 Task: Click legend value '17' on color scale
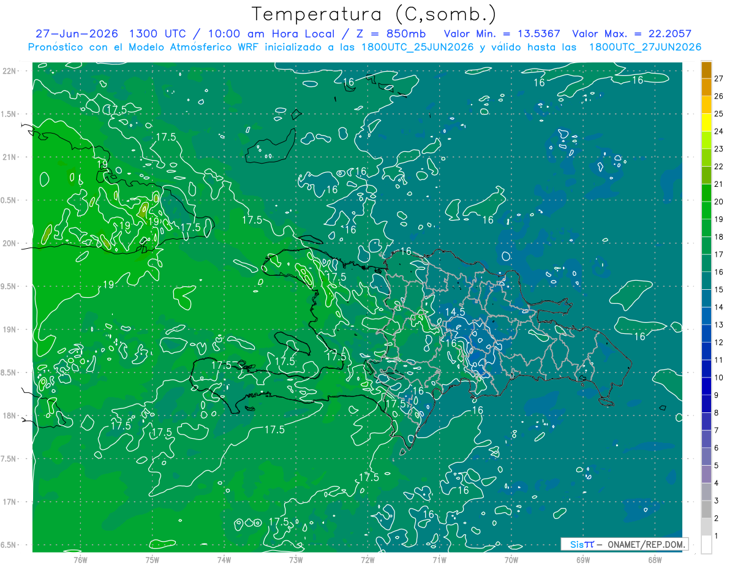[x=719, y=254]
